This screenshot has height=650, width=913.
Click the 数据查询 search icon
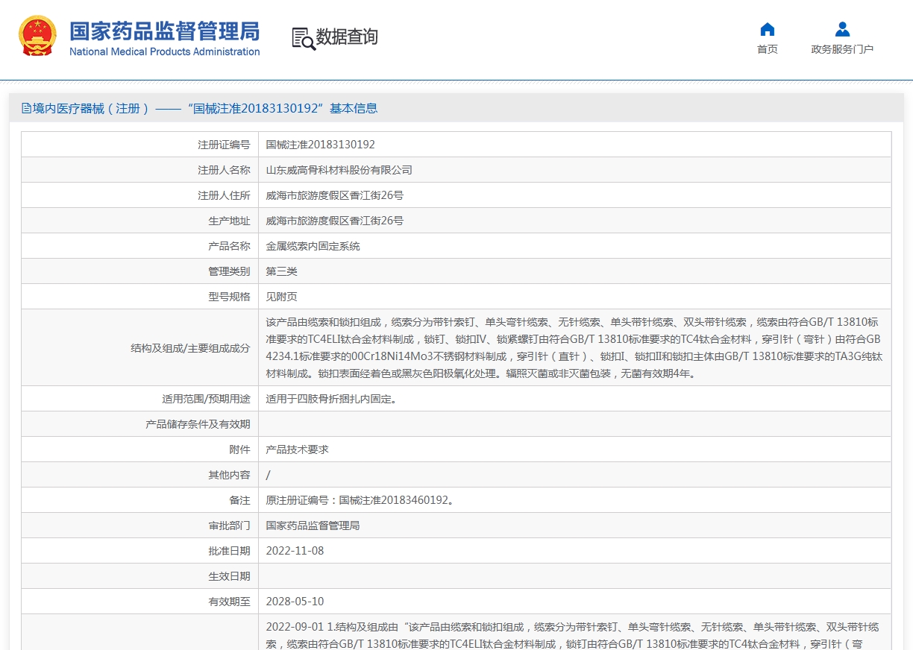tap(303, 38)
